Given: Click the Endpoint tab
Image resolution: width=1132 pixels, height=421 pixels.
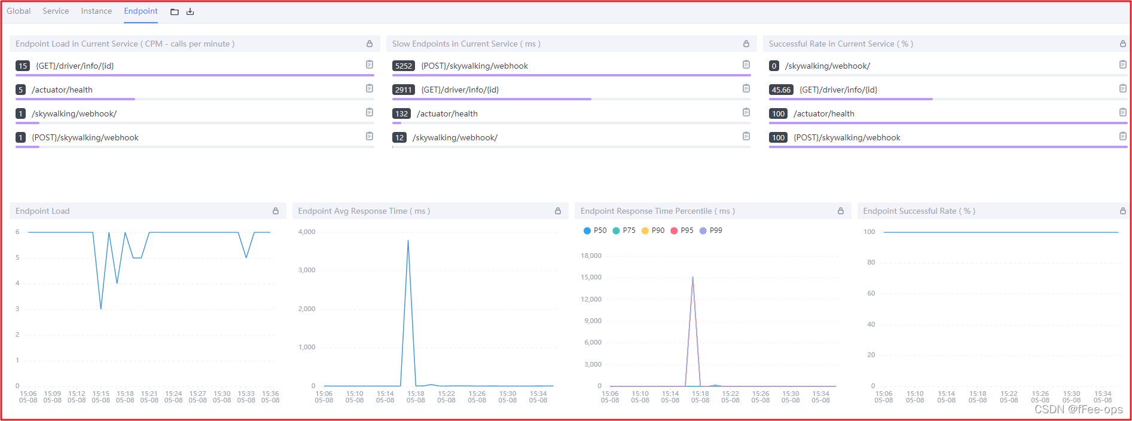Looking at the screenshot, I should [141, 11].
